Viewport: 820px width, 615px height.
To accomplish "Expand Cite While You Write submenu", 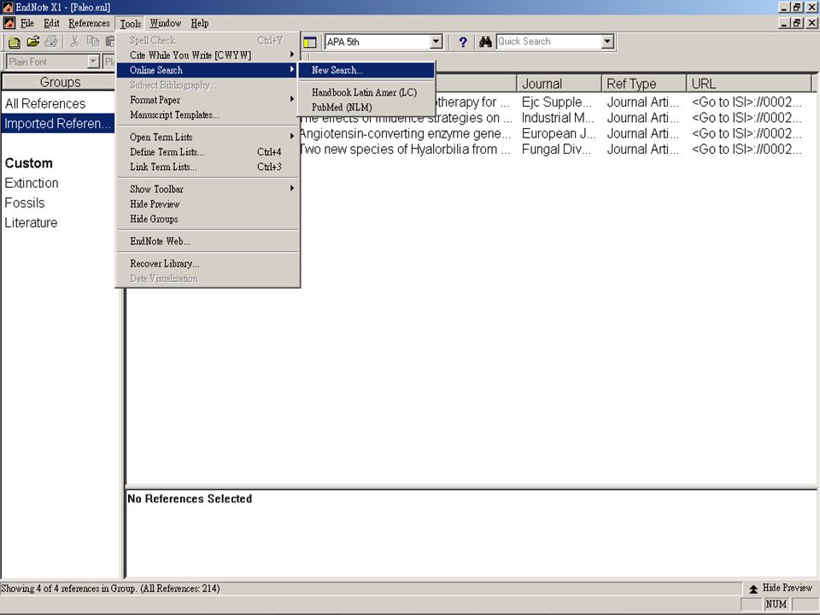I will (208, 55).
